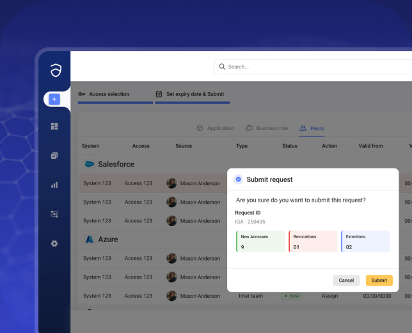Open the settings gear in sidebar
The height and width of the screenshot is (333, 412).
coord(54,243)
